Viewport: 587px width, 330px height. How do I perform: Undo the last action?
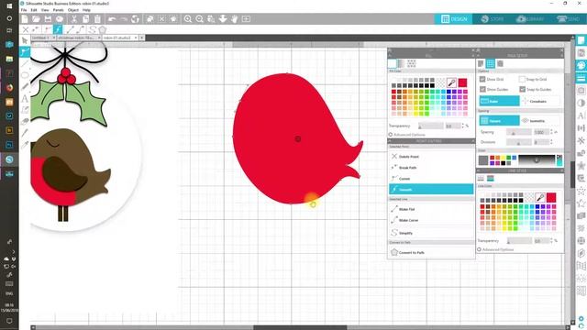(x=112, y=18)
